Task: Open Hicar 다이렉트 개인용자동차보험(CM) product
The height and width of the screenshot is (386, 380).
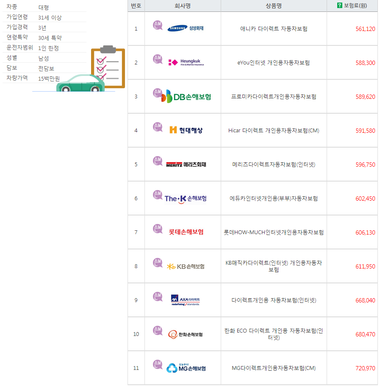Action: [274, 131]
